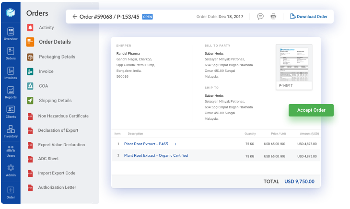Click shipper postal code 560016
This screenshot has height=209, width=350.
click(122, 77)
